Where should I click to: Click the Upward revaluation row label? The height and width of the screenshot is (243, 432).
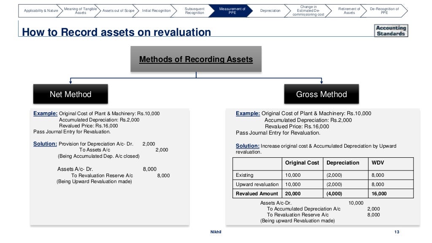(x=257, y=185)
